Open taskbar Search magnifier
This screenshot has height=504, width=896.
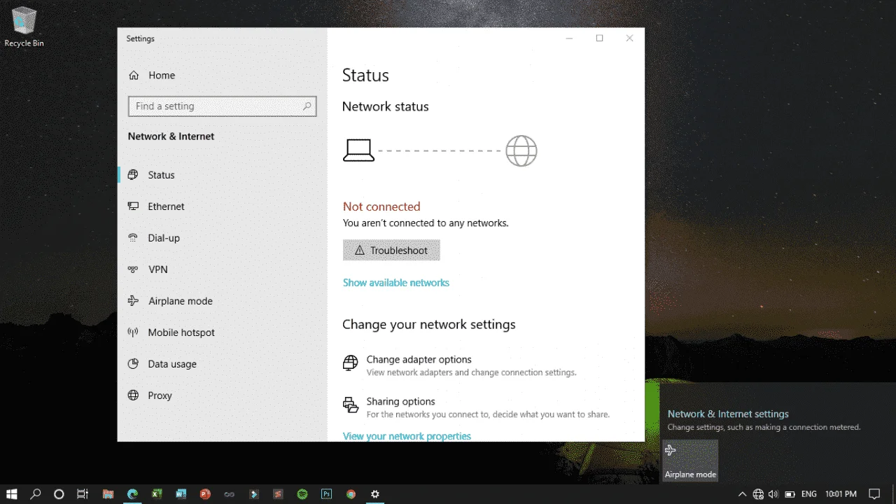tap(36, 493)
